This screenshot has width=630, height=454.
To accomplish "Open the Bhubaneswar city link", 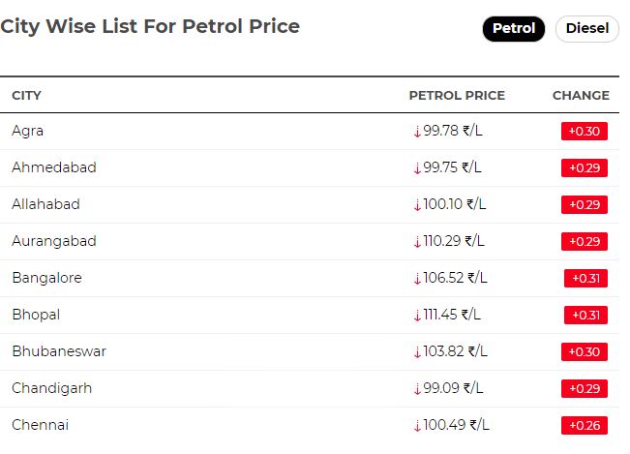I will click(59, 351).
